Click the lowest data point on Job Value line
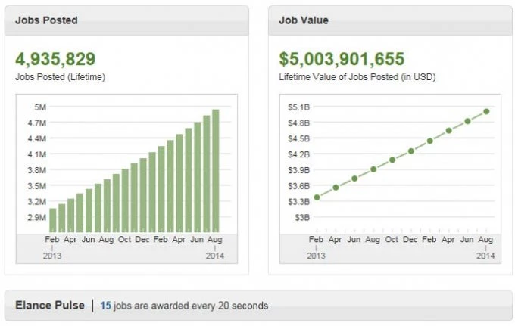This screenshot has width=515, height=326. [317, 197]
